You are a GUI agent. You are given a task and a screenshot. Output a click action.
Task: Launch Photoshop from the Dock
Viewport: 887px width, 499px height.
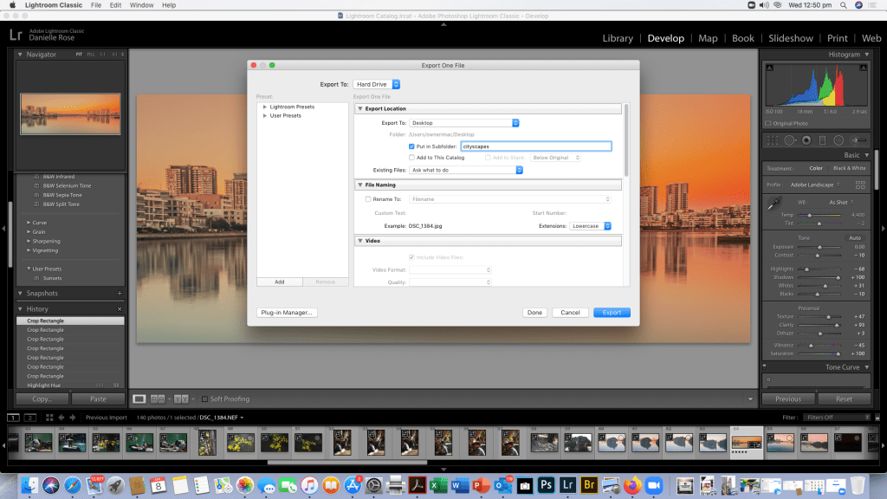pyautogui.click(x=547, y=485)
